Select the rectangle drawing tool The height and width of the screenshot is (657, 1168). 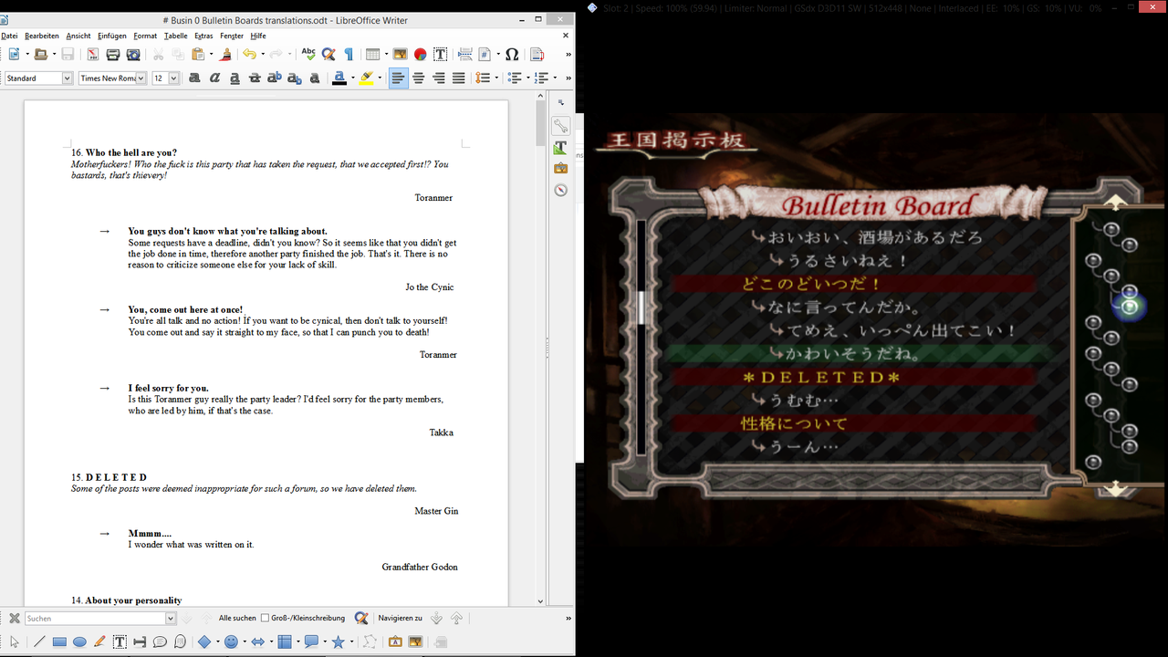59,642
